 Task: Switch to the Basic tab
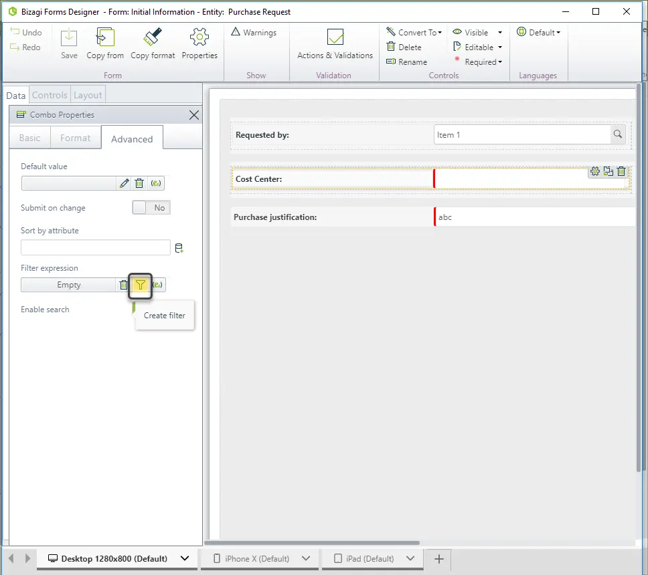29,138
